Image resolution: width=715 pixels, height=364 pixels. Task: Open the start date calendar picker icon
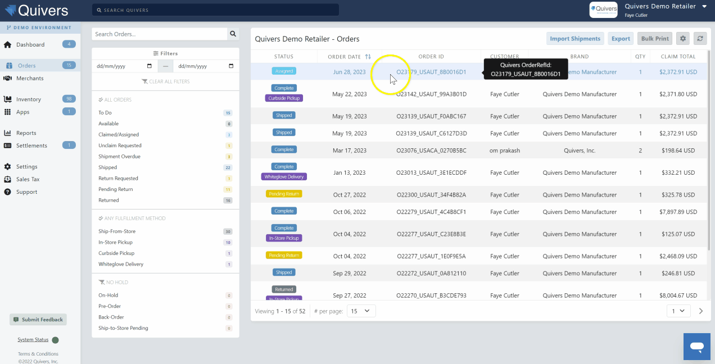pyautogui.click(x=150, y=66)
